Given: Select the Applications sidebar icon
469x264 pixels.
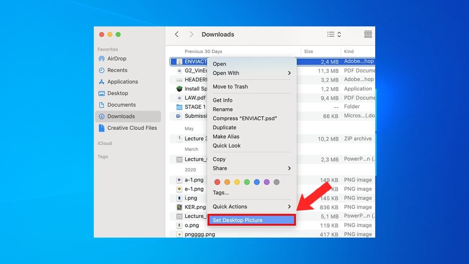Looking at the screenshot, I should tap(102, 82).
